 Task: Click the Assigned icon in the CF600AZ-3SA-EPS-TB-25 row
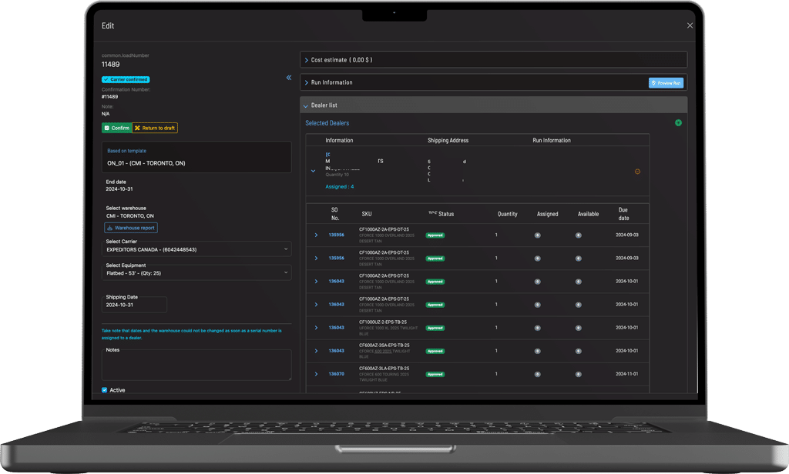click(537, 351)
